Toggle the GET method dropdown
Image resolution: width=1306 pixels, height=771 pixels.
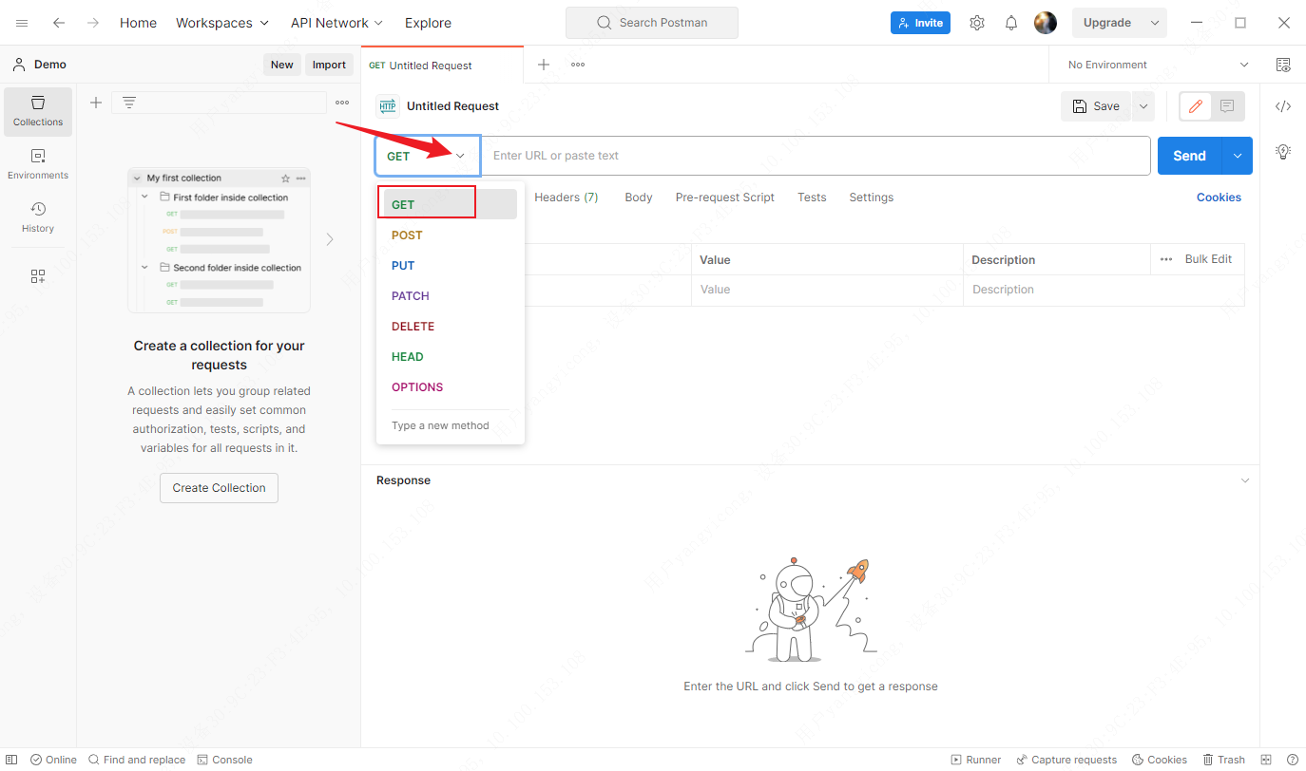(428, 156)
